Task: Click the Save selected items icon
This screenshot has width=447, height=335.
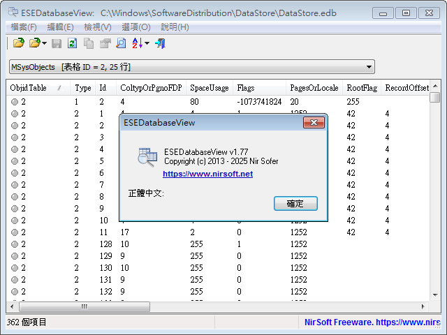Action: 57,43
